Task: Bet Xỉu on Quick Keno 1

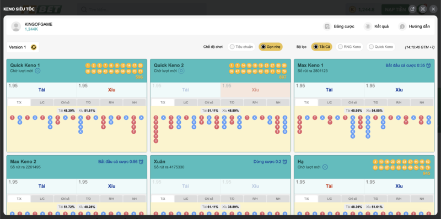Action: [x=112, y=90]
